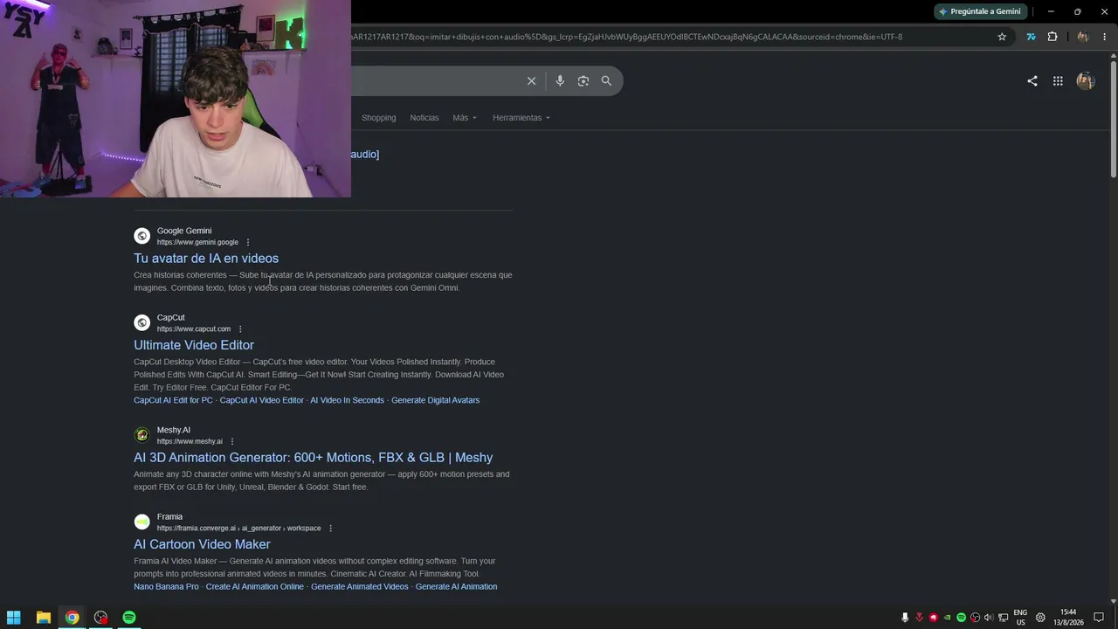
Task: Expand the Herramientas tools dropdown
Action: click(x=521, y=118)
